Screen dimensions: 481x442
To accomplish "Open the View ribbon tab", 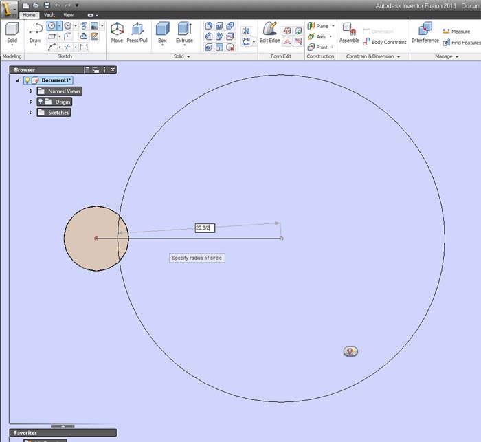I will 69,15.
